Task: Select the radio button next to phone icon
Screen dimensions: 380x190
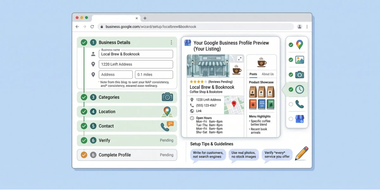Action: coord(291,104)
